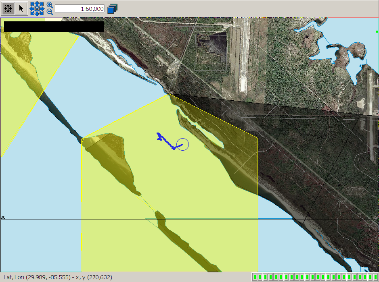Pan the map west with left arrow
The image size is (379, 282).
[x=31, y=8]
